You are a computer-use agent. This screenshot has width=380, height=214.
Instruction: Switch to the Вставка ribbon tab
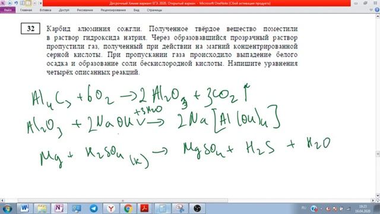point(45,10)
